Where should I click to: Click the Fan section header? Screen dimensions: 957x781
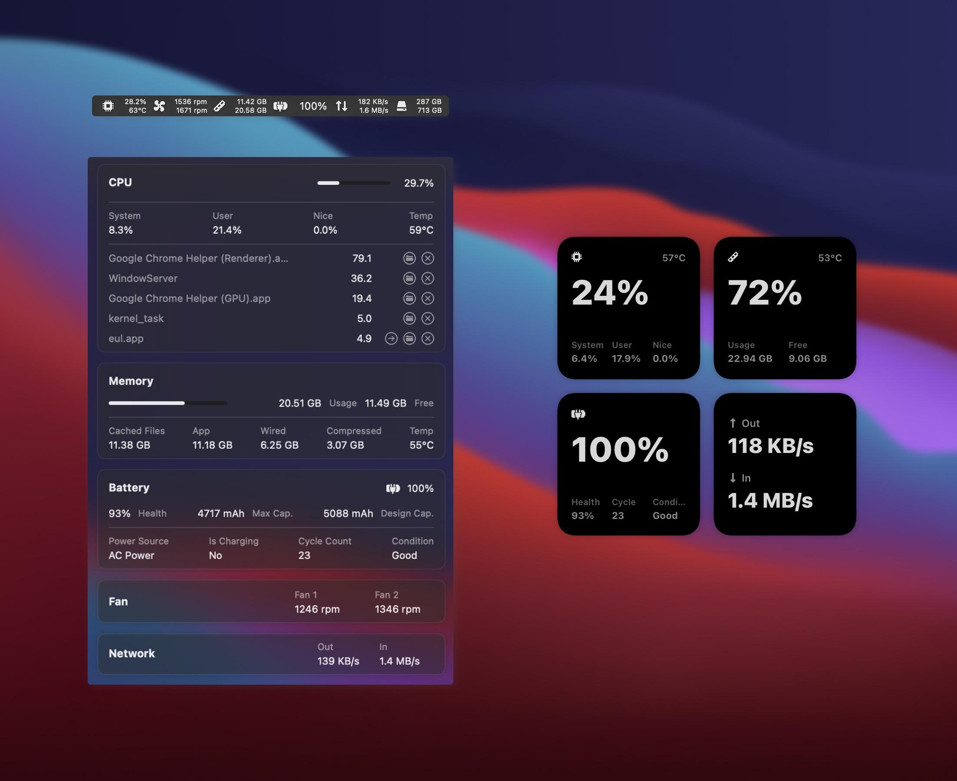(x=119, y=601)
